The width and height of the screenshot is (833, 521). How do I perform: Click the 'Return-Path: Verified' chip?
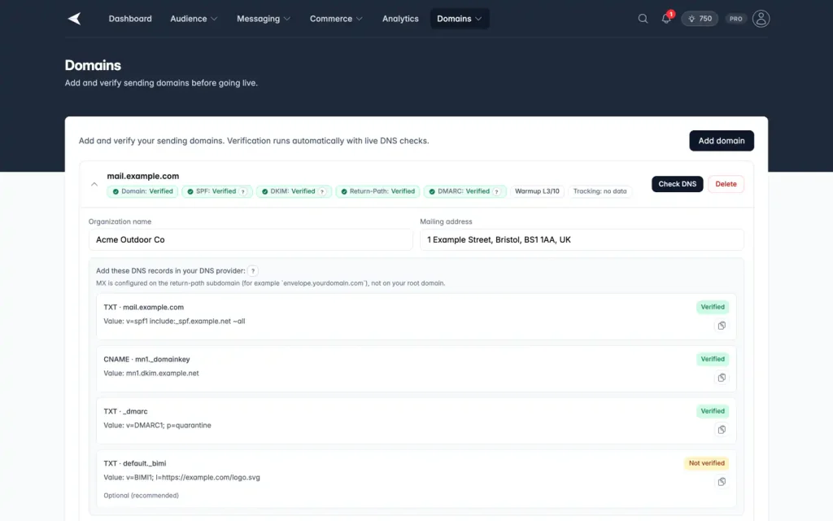coord(377,191)
